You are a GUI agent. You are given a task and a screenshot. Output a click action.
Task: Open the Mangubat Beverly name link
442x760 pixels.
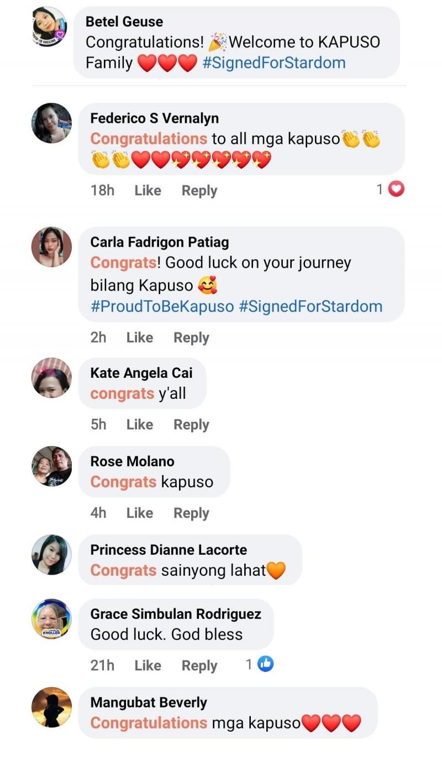(x=149, y=702)
